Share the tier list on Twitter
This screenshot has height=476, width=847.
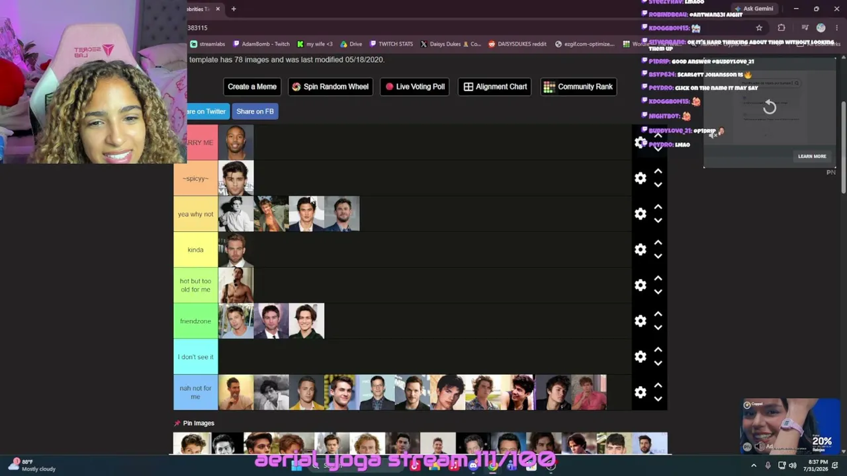pyautogui.click(x=207, y=112)
